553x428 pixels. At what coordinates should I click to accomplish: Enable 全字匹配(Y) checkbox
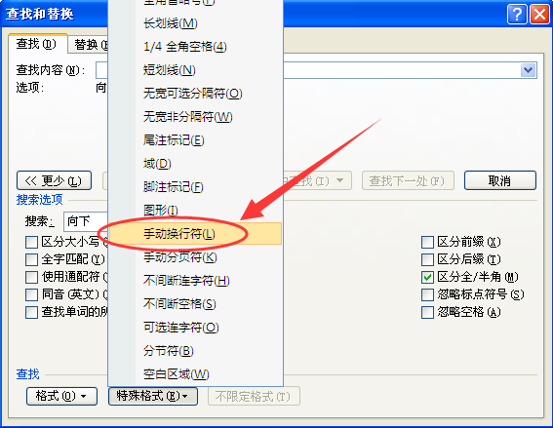pos(31,259)
